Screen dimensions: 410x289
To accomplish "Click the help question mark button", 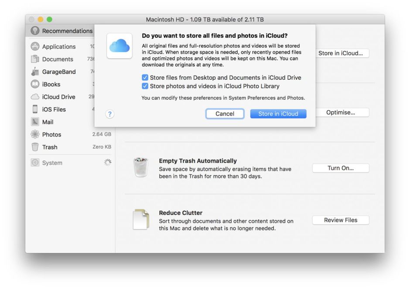I will [110, 114].
